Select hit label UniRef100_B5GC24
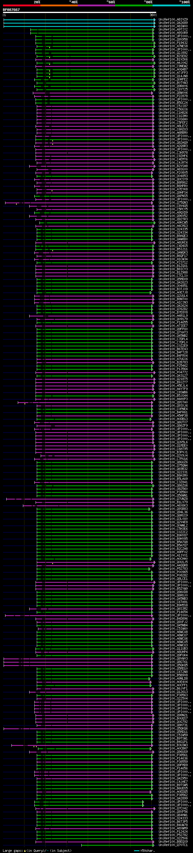 (x=173, y=103)
